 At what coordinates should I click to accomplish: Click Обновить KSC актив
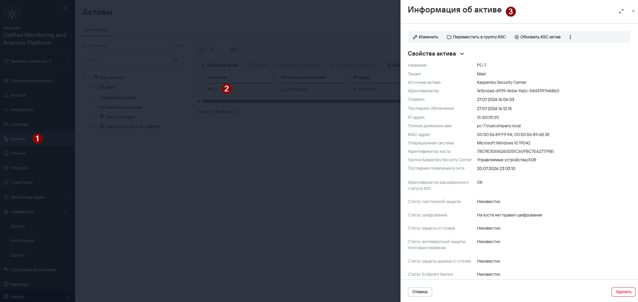pos(538,37)
